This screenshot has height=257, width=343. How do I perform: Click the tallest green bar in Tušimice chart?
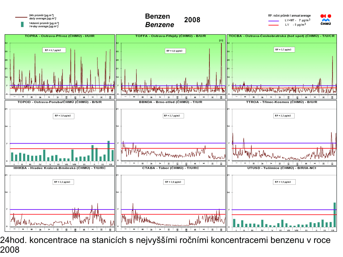coord(334,215)
